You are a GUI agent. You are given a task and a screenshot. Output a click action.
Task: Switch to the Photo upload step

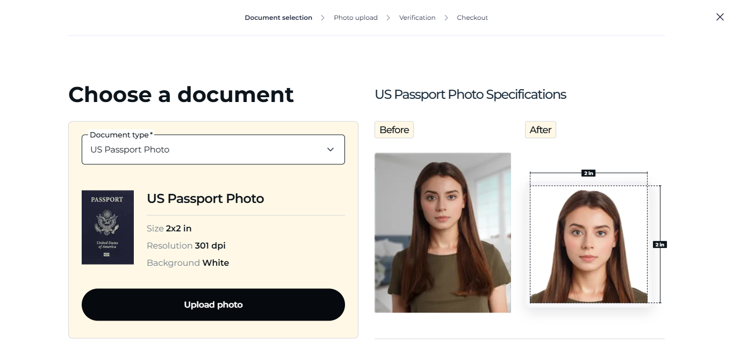click(x=356, y=17)
